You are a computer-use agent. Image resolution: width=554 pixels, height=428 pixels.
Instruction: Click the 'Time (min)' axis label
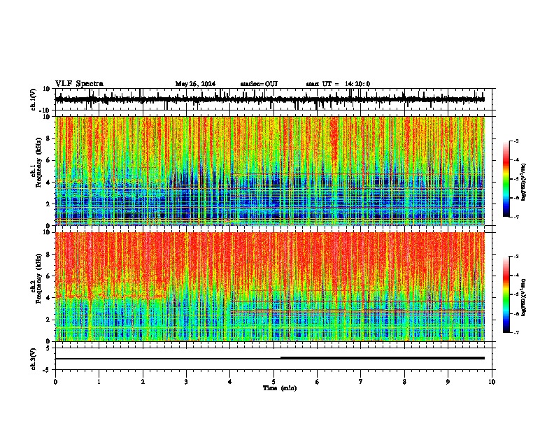[x=280, y=388]
